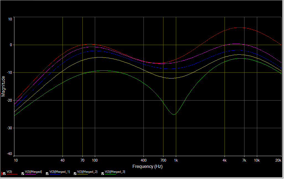Click the yellow V(3)[Merged_2] legend line

click(83, 174)
